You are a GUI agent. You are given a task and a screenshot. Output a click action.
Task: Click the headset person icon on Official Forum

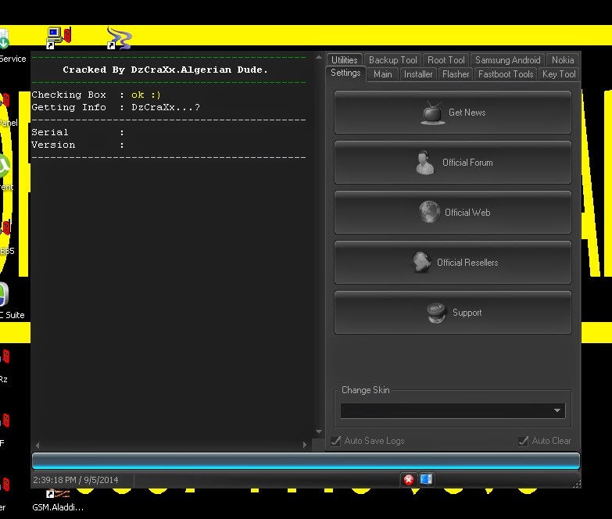[425, 163]
